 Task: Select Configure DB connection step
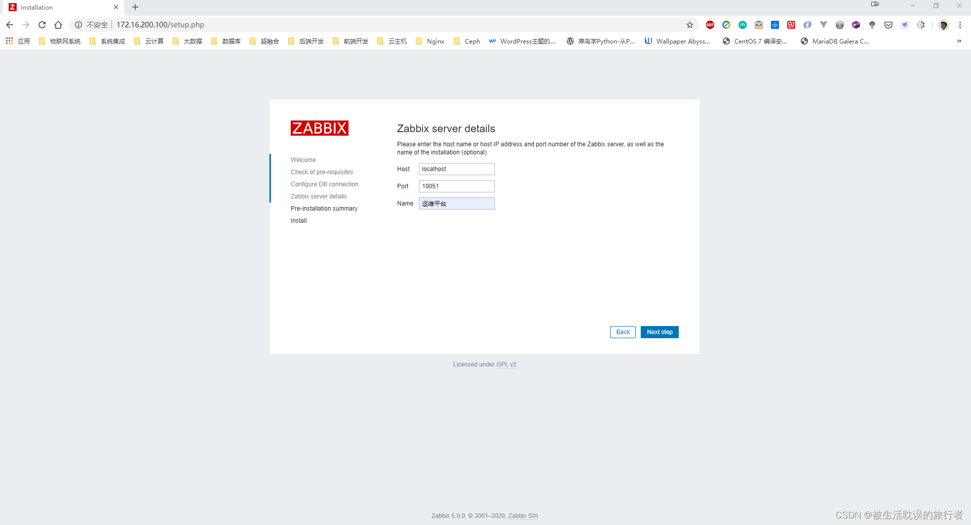coord(324,184)
